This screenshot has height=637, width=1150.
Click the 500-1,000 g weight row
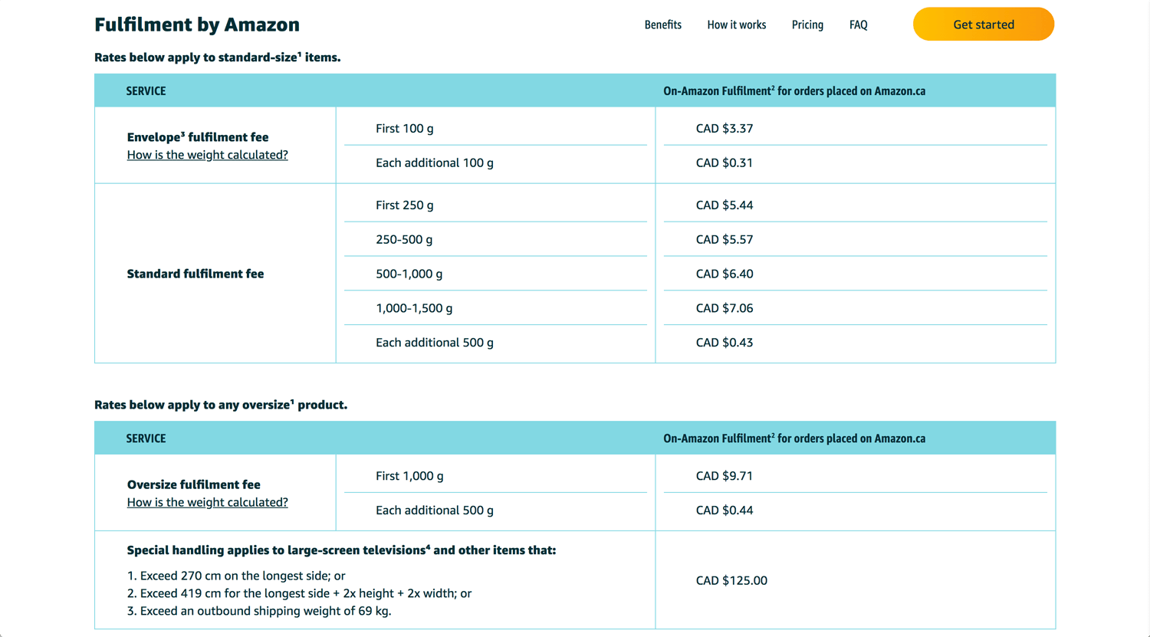click(409, 274)
